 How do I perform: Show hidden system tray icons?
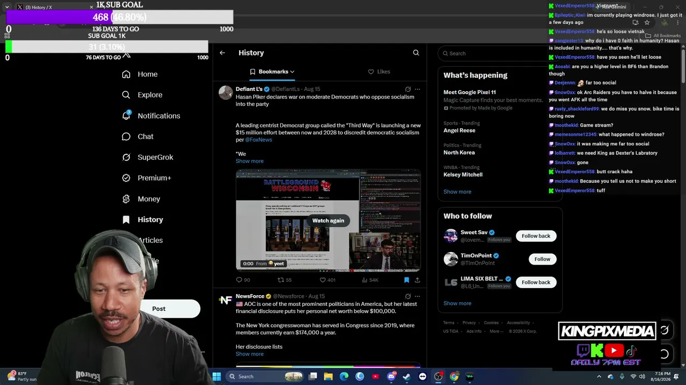[x=600, y=376]
